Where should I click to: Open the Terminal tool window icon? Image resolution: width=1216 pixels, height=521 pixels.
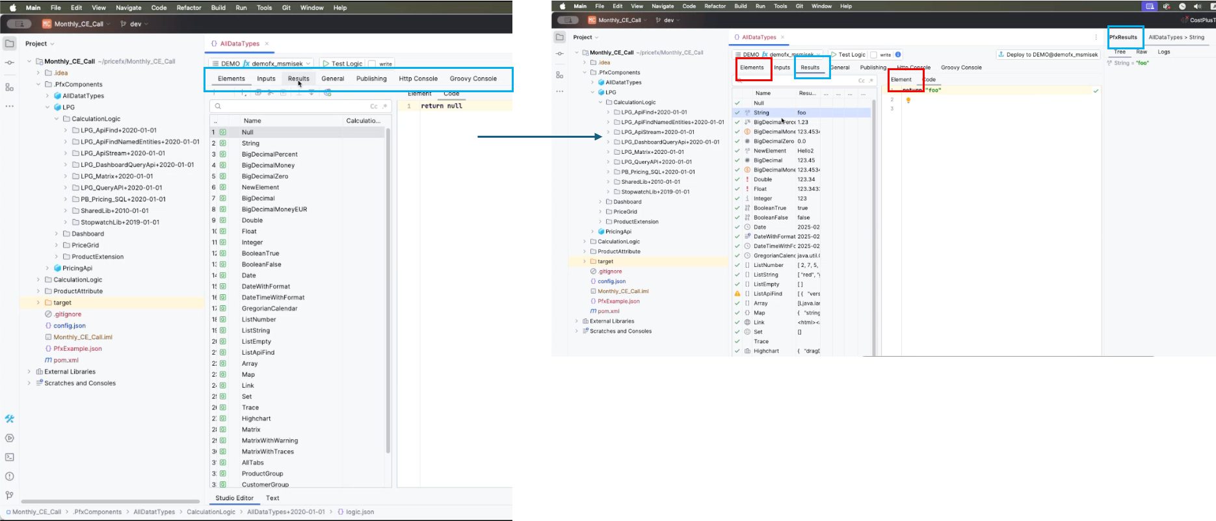[x=9, y=457]
